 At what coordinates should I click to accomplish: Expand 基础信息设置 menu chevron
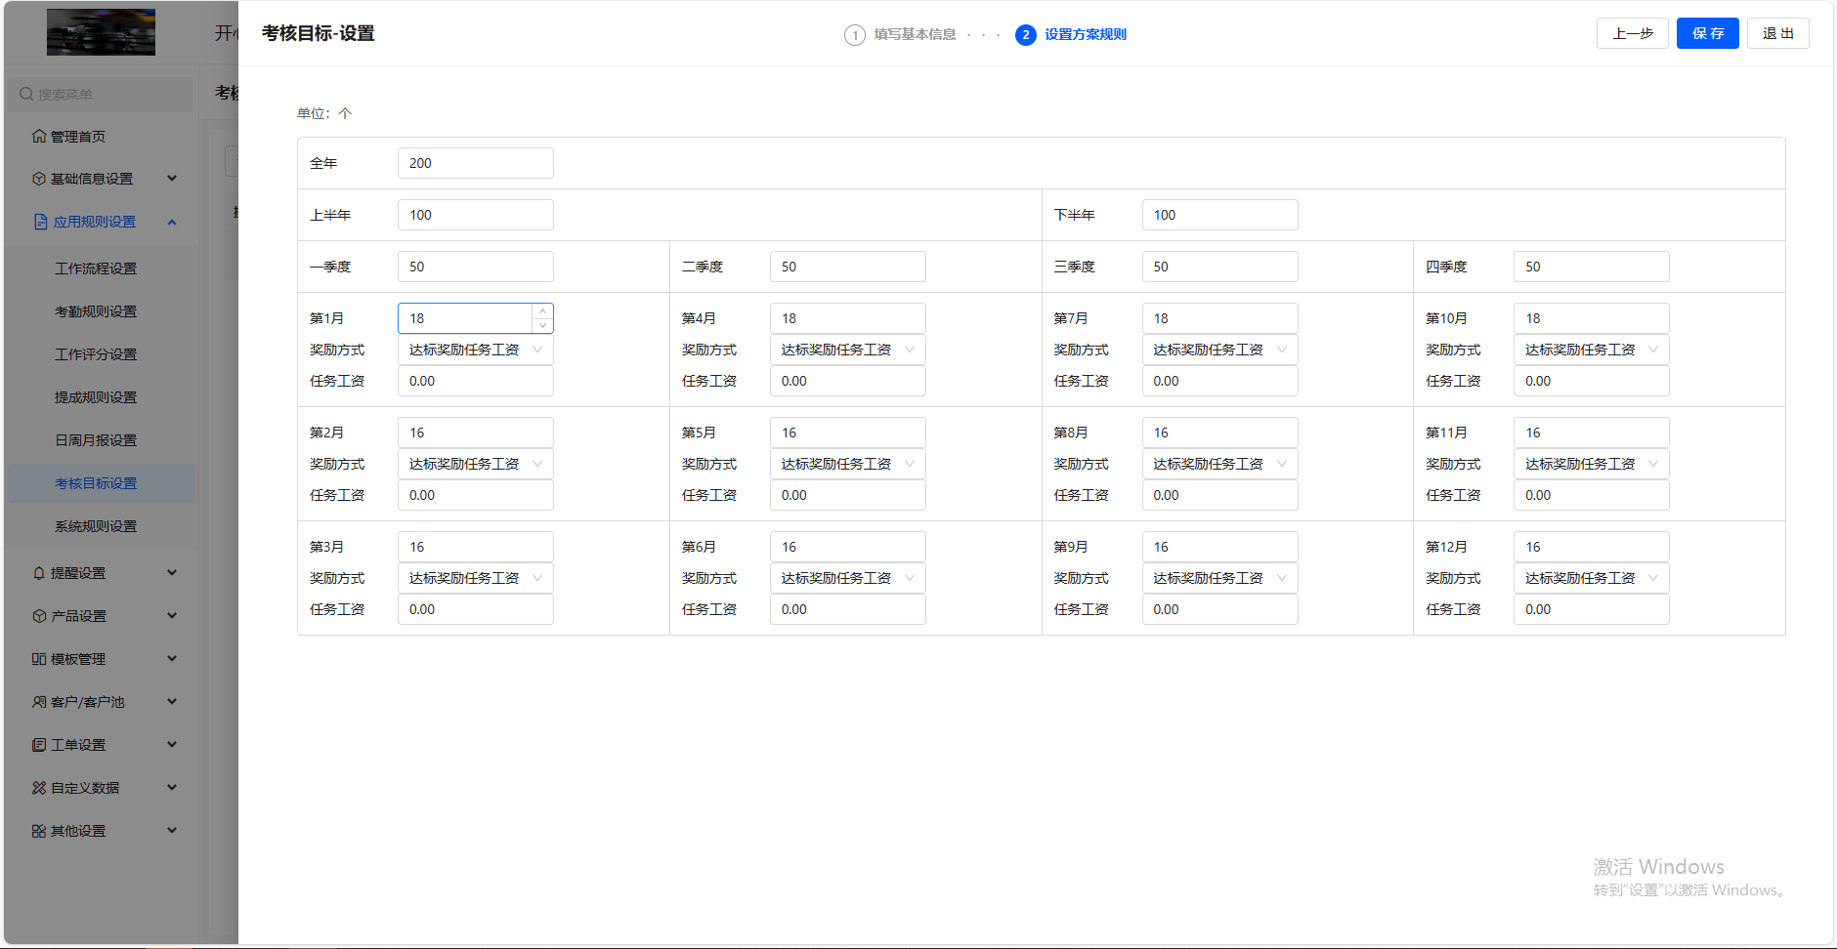pos(172,179)
